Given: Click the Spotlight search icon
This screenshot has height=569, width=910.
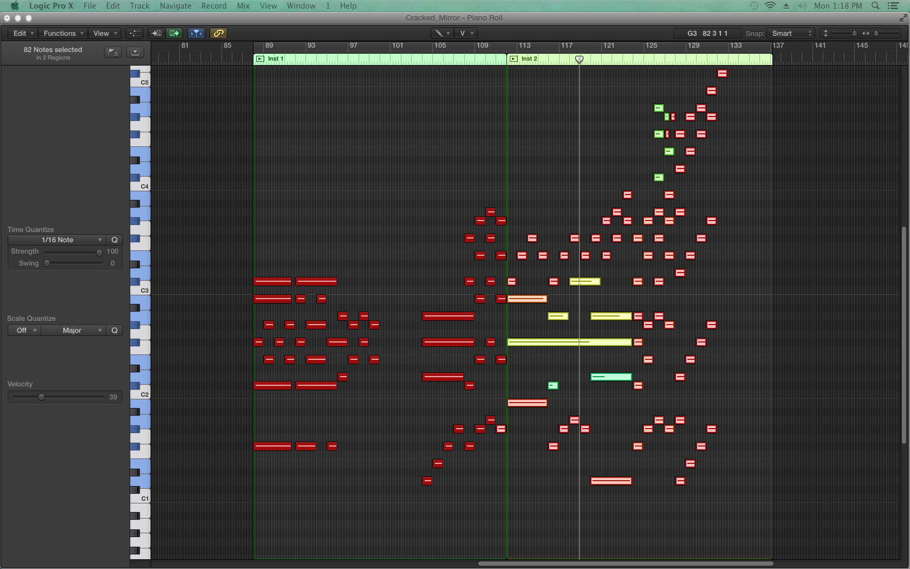Looking at the screenshot, I should pos(875,6).
